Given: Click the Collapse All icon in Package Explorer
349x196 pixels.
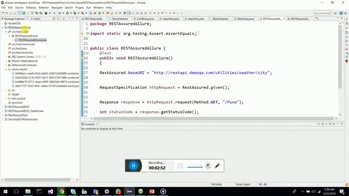Looking at the screenshot, I should [x=54, y=19].
